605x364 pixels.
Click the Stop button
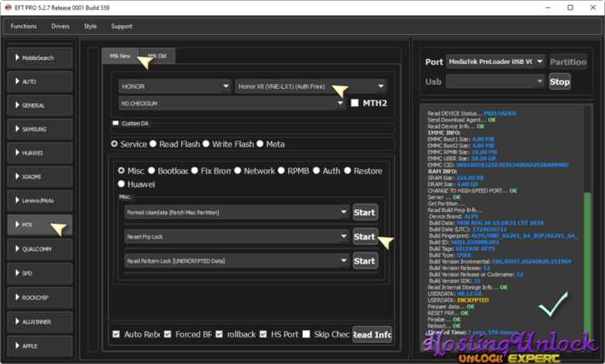pyautogui.click(x=559, y=82)
